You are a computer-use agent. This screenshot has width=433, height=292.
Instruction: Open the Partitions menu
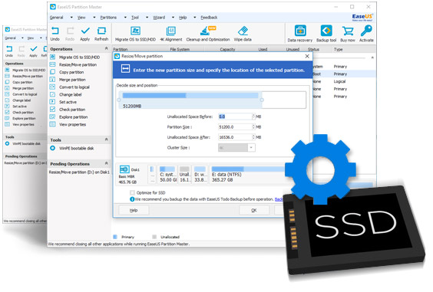click(108, 18)
